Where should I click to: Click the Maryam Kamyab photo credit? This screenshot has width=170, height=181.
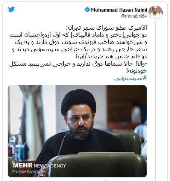coord(26,171)
